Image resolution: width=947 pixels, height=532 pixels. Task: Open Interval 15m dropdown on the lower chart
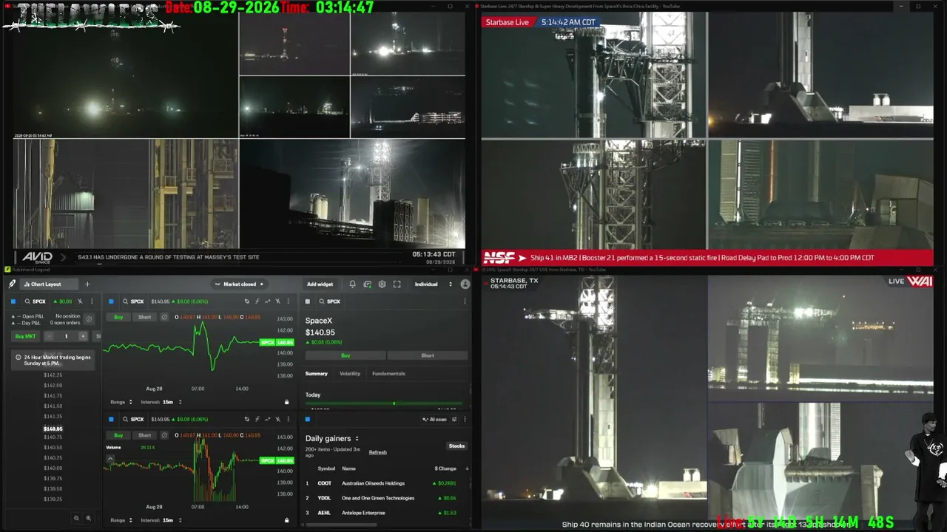pyautogui.click(x=161, y=520)
